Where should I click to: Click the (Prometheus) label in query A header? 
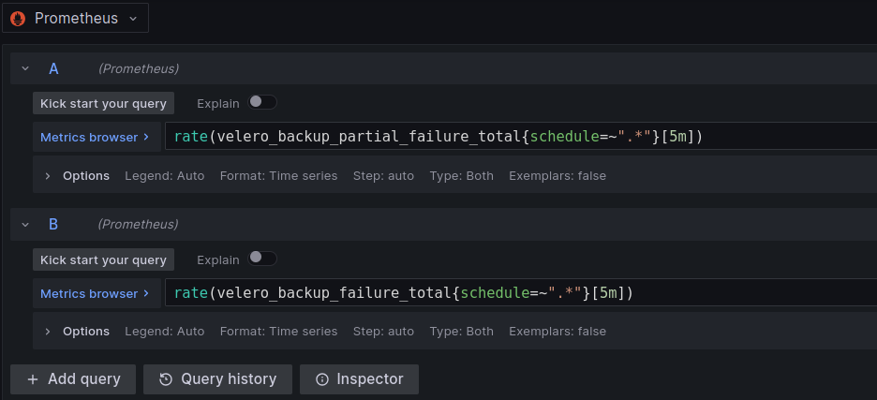(x=139, y=68)
